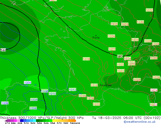This screenshot has height=124, width=161.
Task: Click the legend value 606
Action: click(77, 123)
